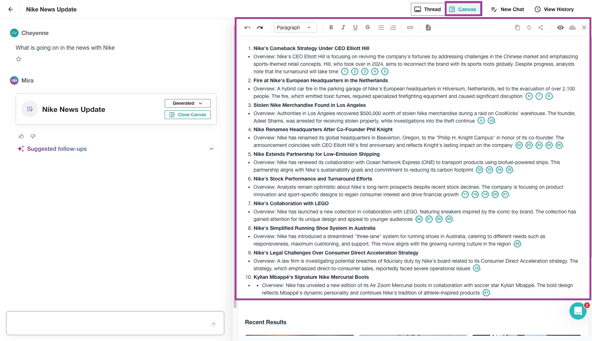Viewport: 592px width, 341px height.
Task: Insert a bulleted list
Action: 381,27
